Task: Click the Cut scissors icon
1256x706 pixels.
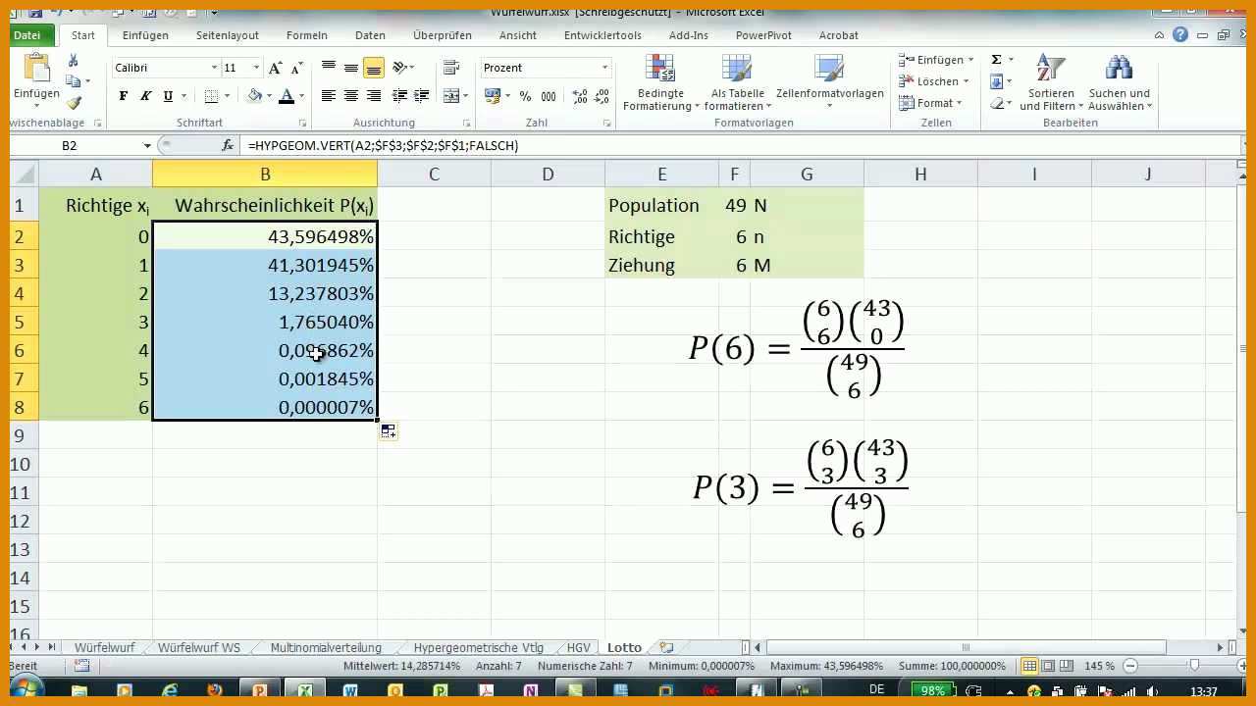Action: click(x=74, y=61)
